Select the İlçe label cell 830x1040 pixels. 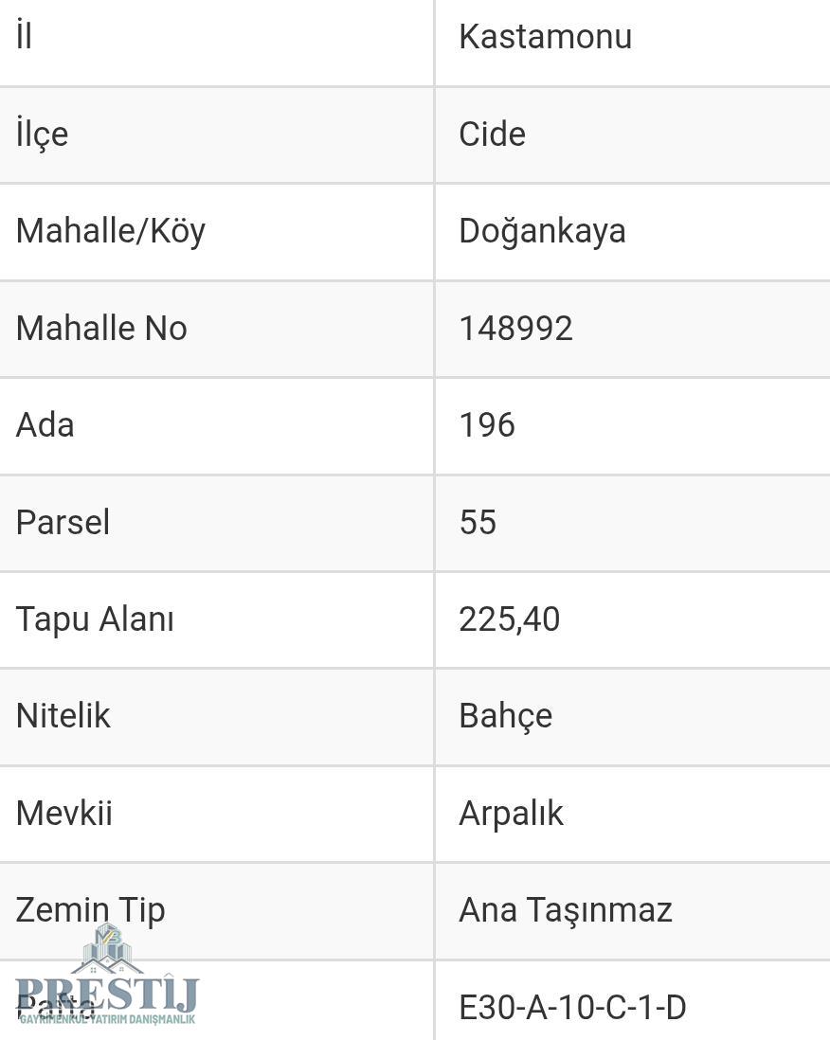coord(43,134)
